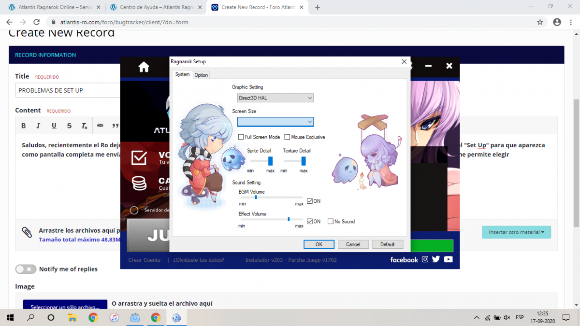Open the Crear Cuenta link
Screen dimensions: 580x326
point(145,260)
